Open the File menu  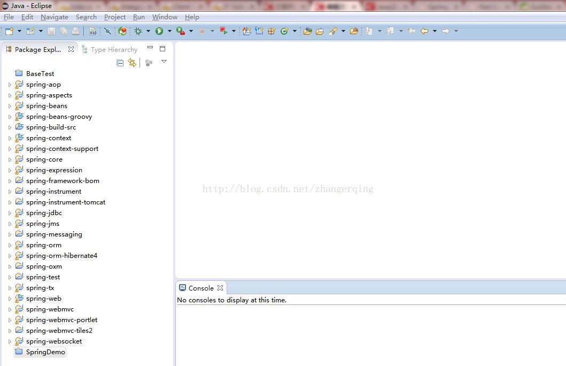click(9, 17)
